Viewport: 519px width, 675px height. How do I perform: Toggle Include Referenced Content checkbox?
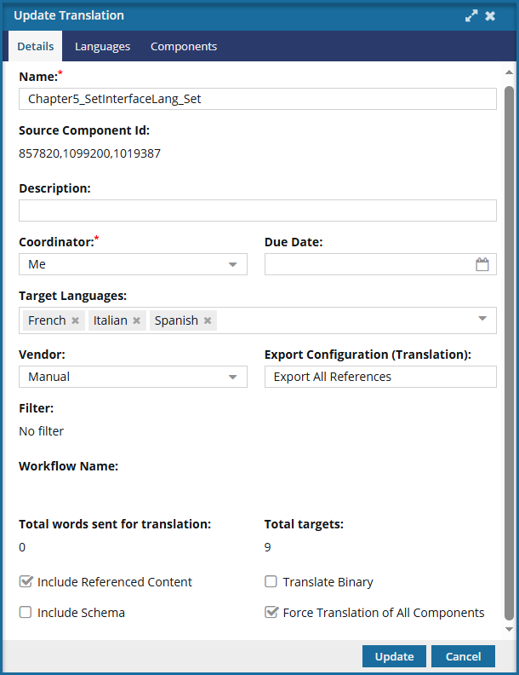click(x=26, y=582)
